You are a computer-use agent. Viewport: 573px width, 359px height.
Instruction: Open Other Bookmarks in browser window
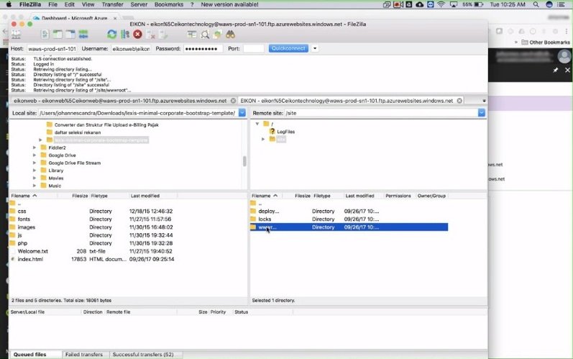(x=546, y=42)
